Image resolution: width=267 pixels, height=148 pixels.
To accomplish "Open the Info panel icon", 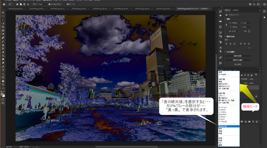I will [x=221, y=27].
